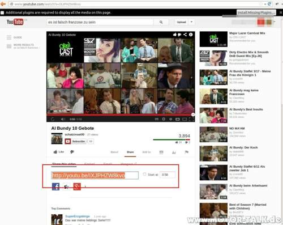Image resolution: width=283 pixels, height=225 pixels.
Task: Open 'Best of Season 7 (Married with Children)'
Action: (x=248, y=206)
